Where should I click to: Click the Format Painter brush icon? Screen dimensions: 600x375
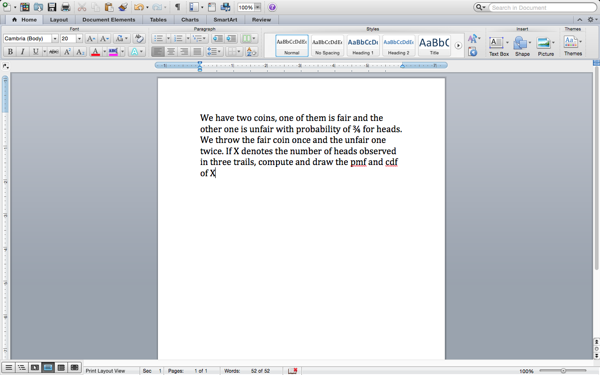click(x=123, y=7)
